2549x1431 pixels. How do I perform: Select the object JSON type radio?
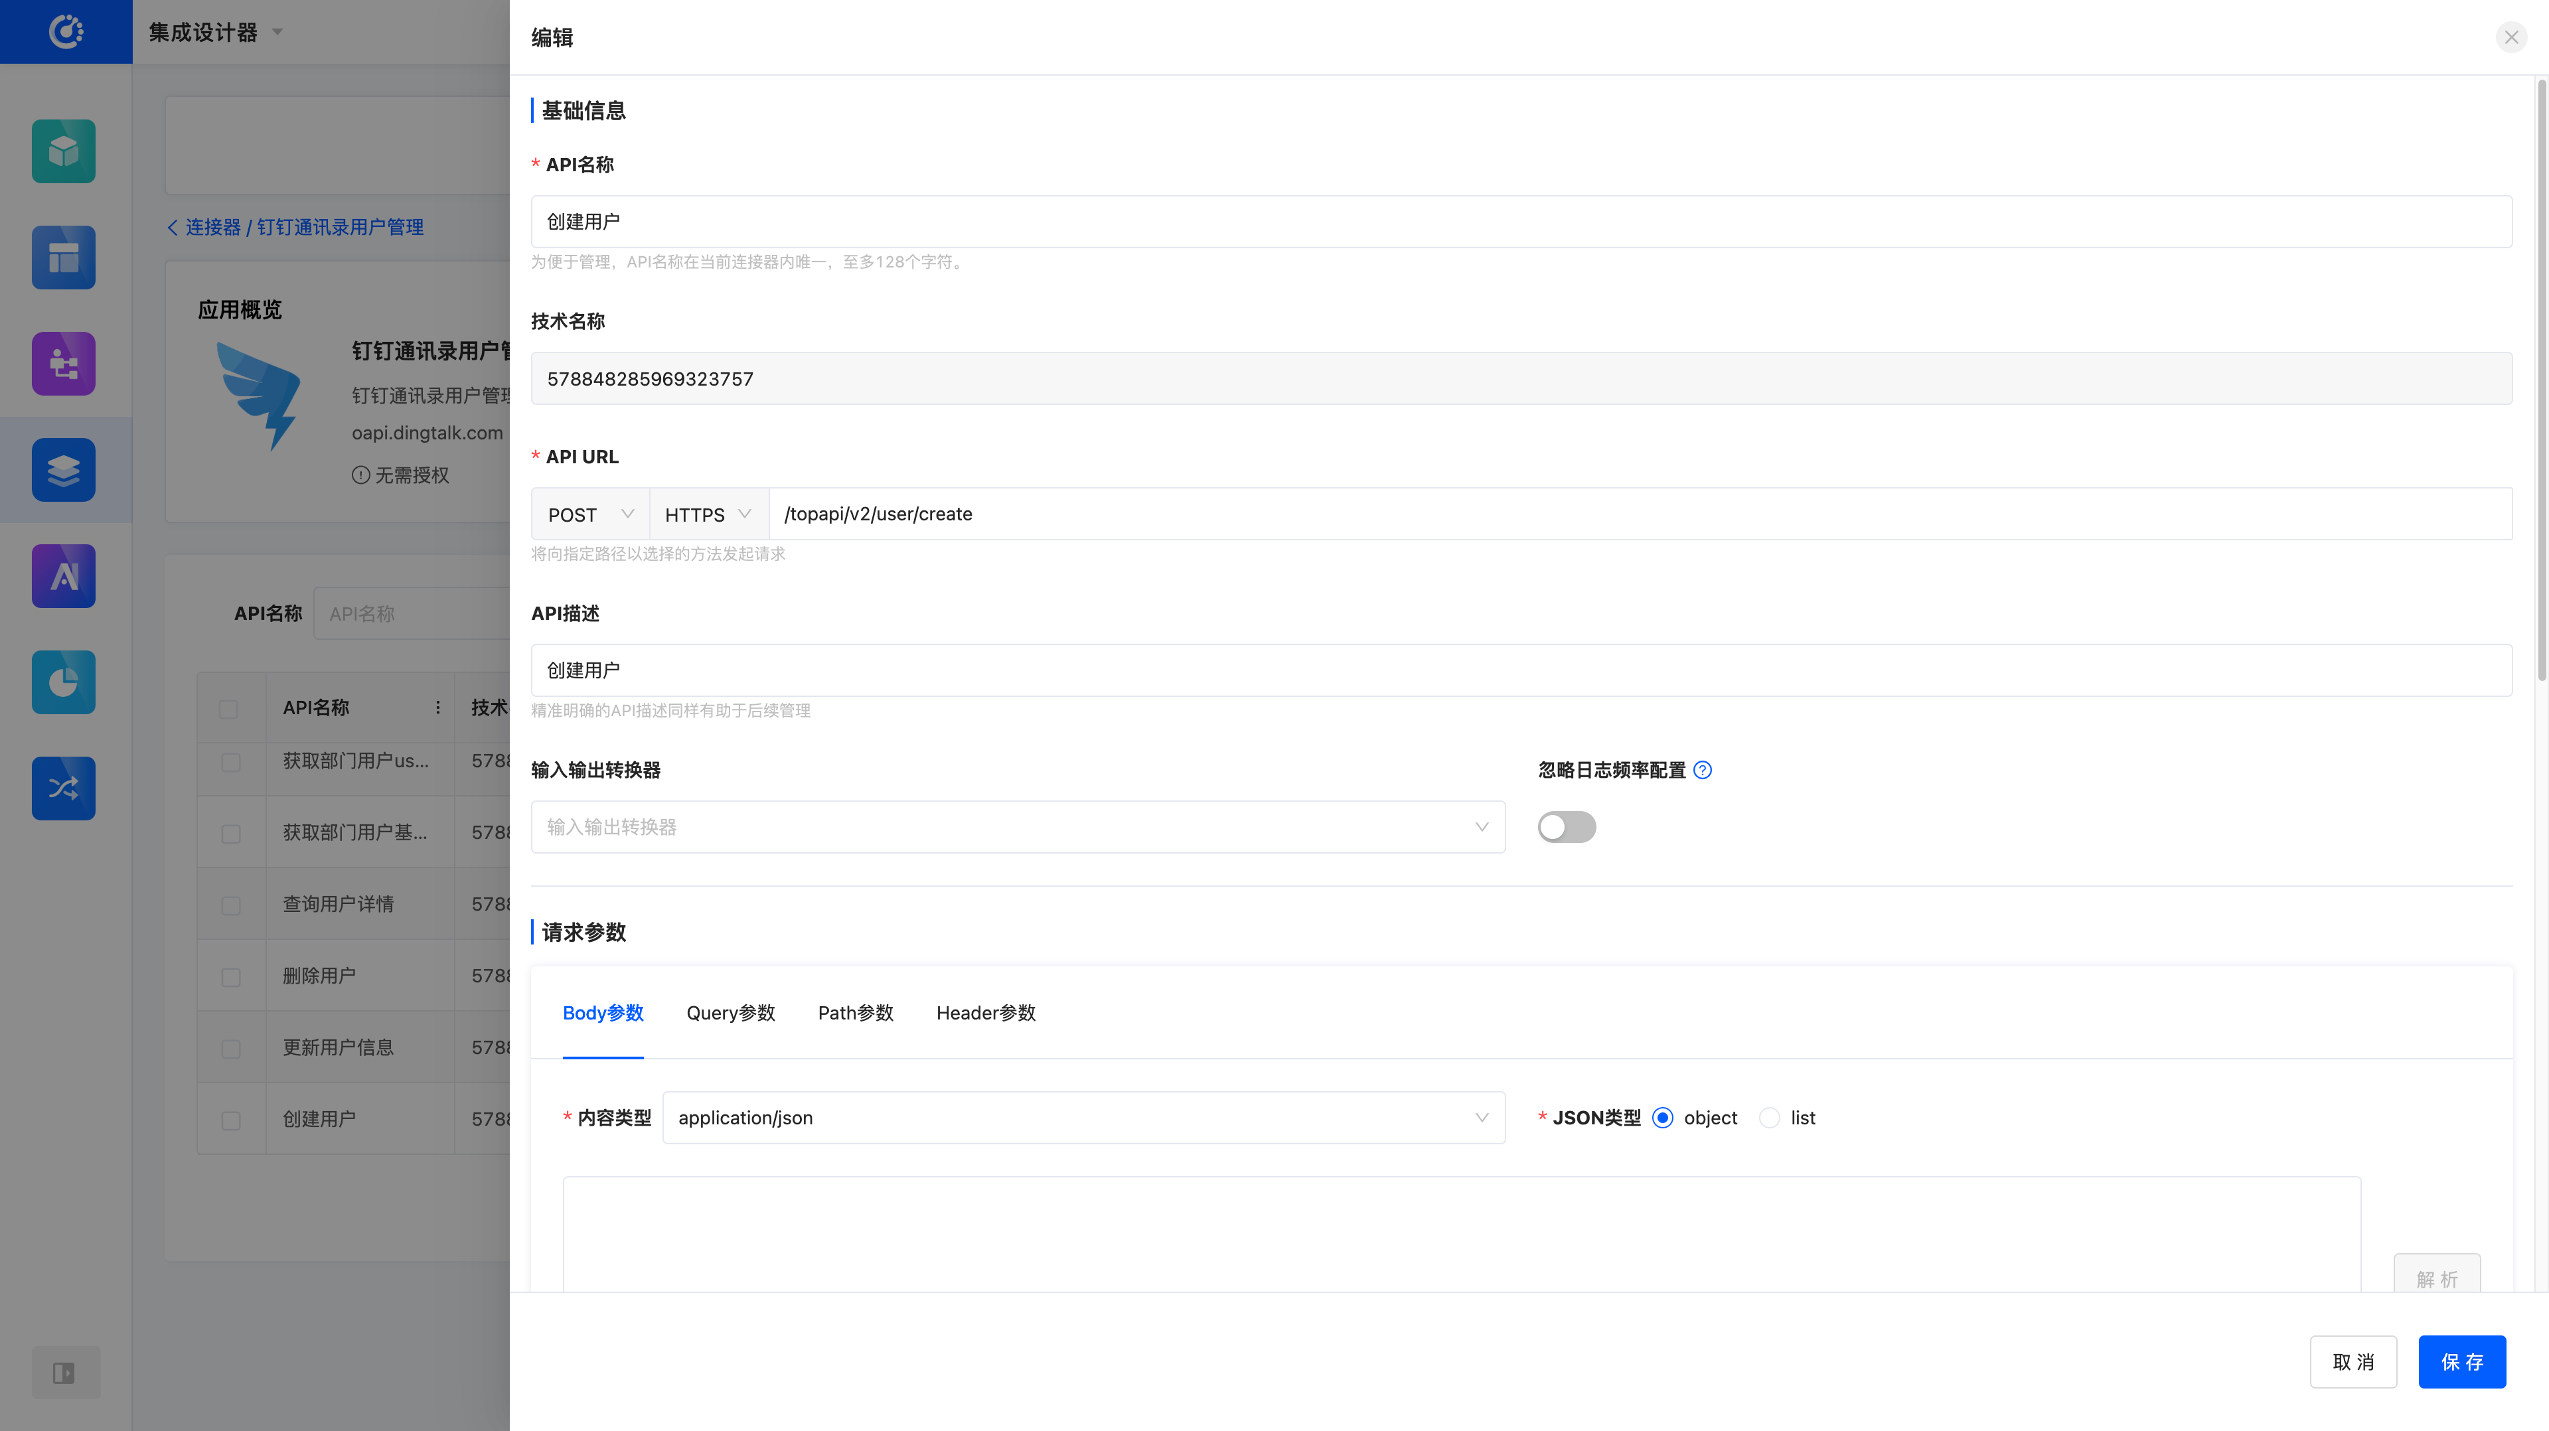pyautogui.click(x=1662, y=1117)
